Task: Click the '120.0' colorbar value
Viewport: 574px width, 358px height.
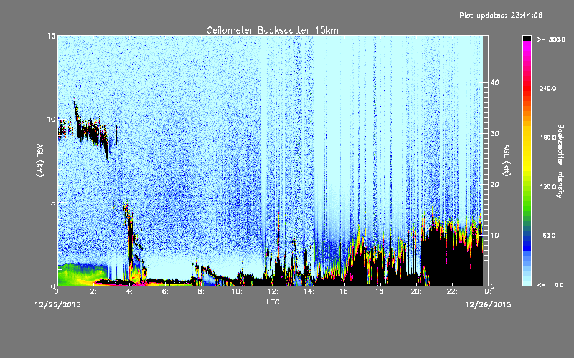Action: 548,186
